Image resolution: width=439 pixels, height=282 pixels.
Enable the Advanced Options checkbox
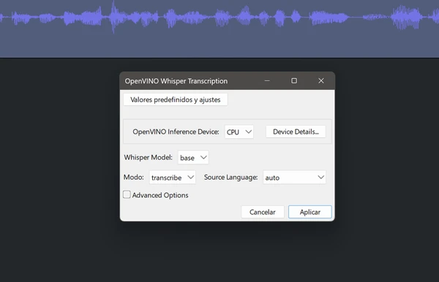127,194
